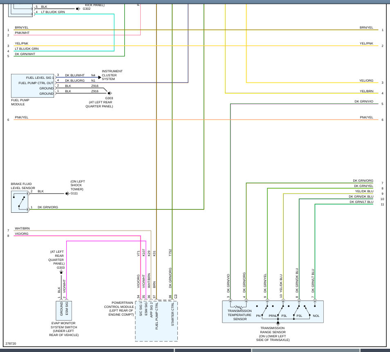390x352 pixels.
Task: Click the brake fluid level sensor switch symbol
Action: pyautogui.click(x=20, y=202)
